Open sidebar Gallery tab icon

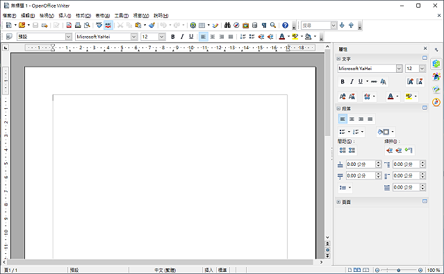pos(436,89)
